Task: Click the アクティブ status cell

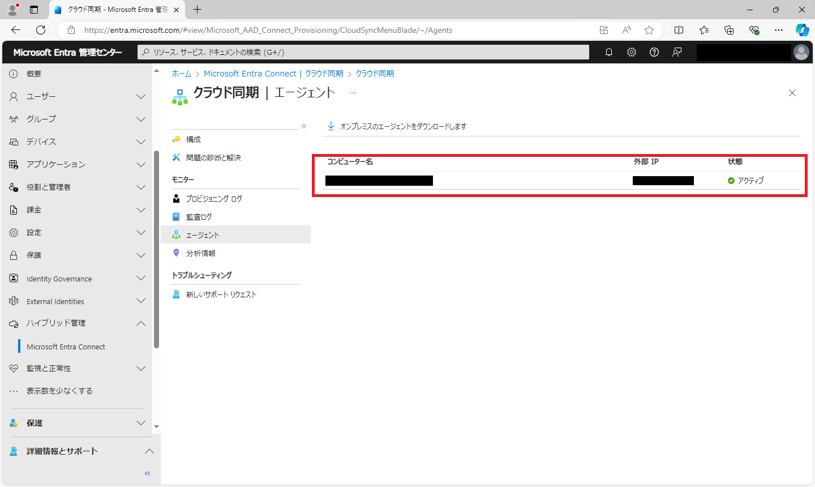Action: [x=745, y=181]
